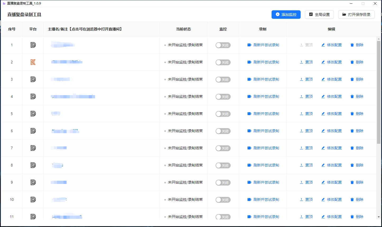Click the platform logo icon in row 7
The image size is (382, 227).
click(x=33, y=148)
